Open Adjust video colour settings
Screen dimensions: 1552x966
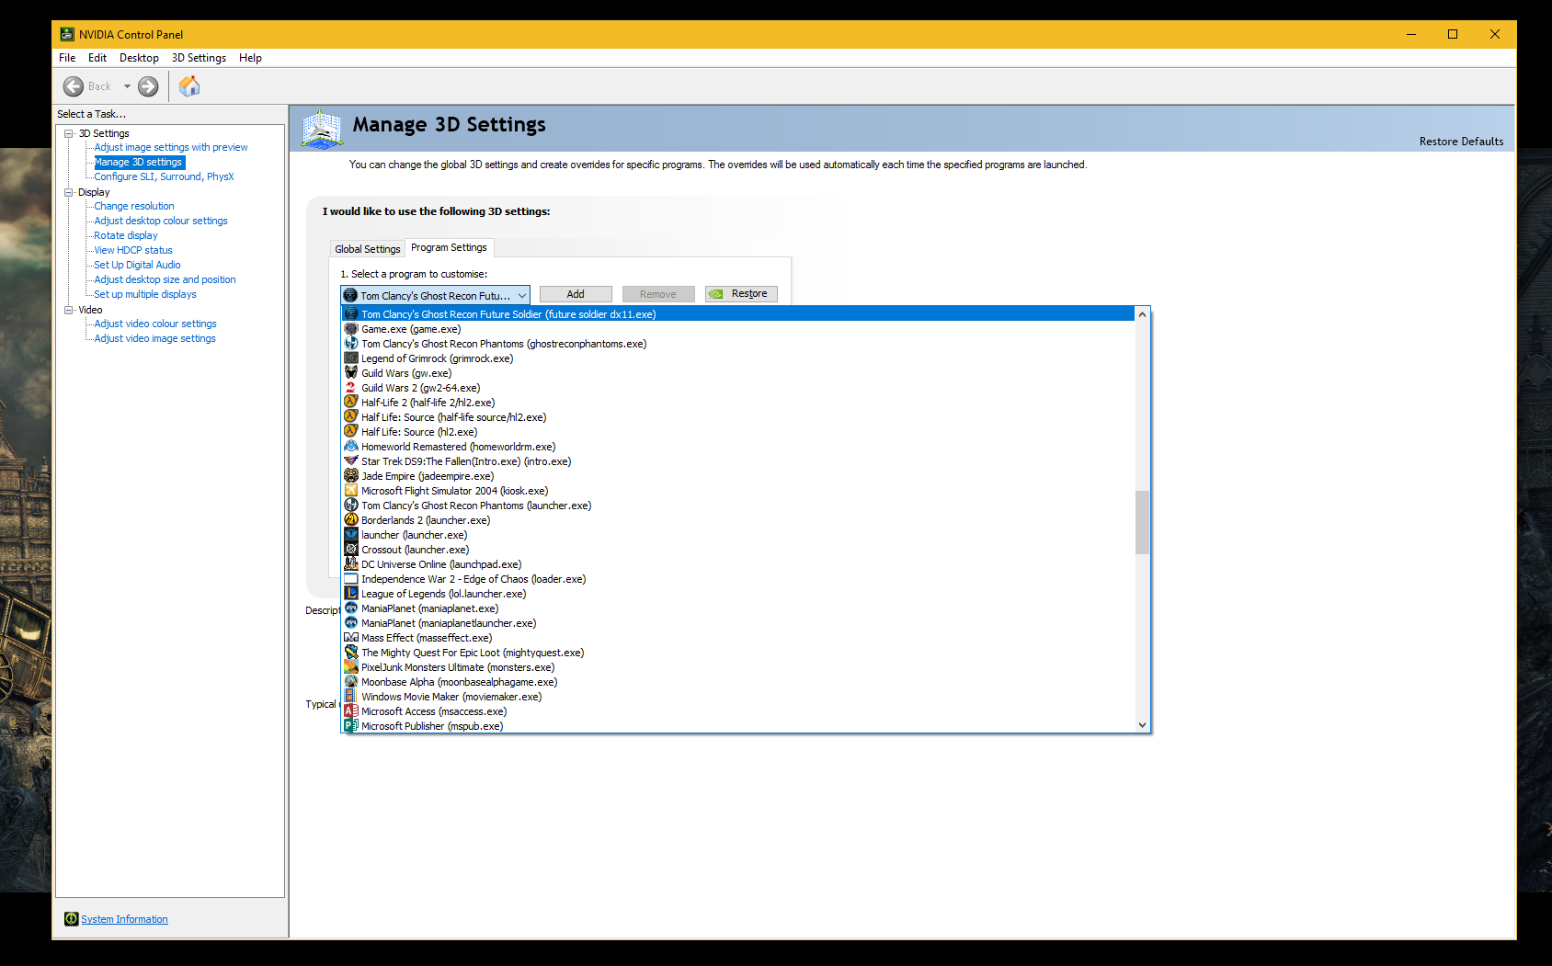[x=155, y=324]
